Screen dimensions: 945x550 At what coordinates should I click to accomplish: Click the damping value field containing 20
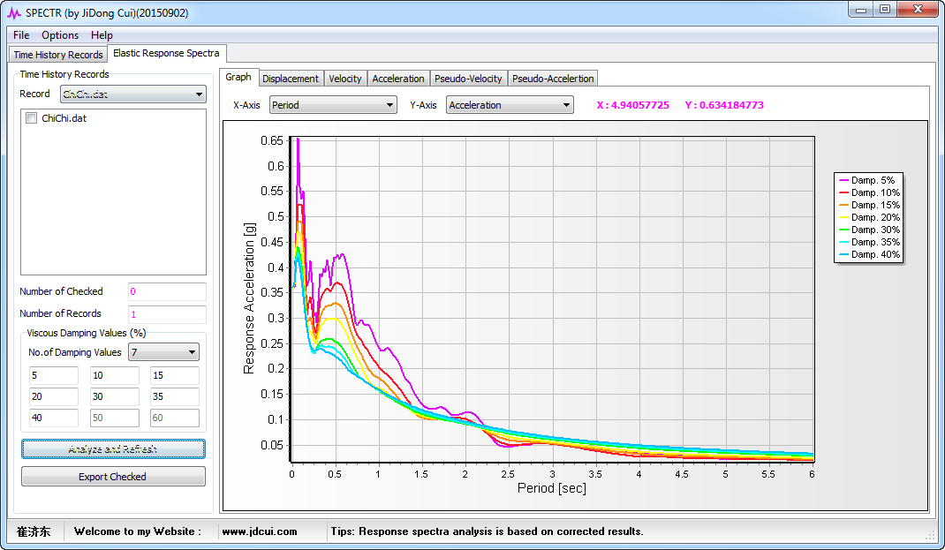click(x=54, y=396)
